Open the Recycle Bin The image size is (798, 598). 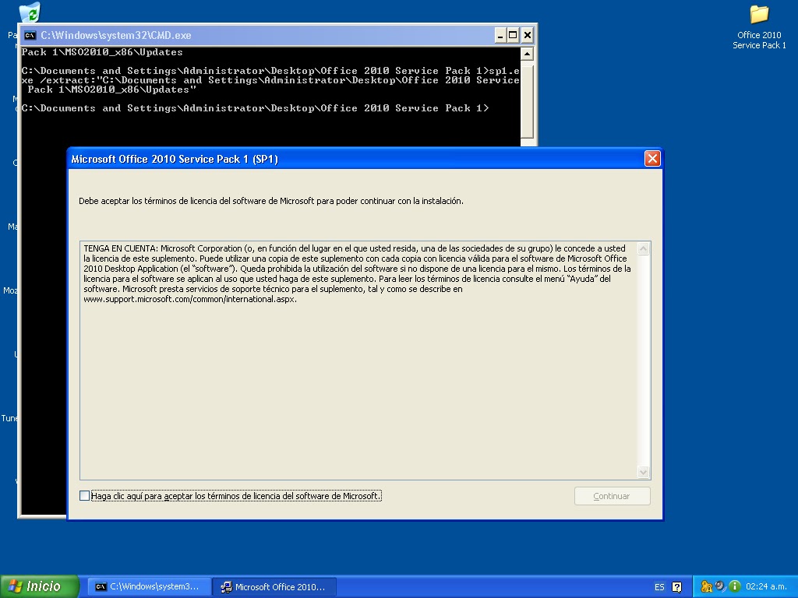30,12
